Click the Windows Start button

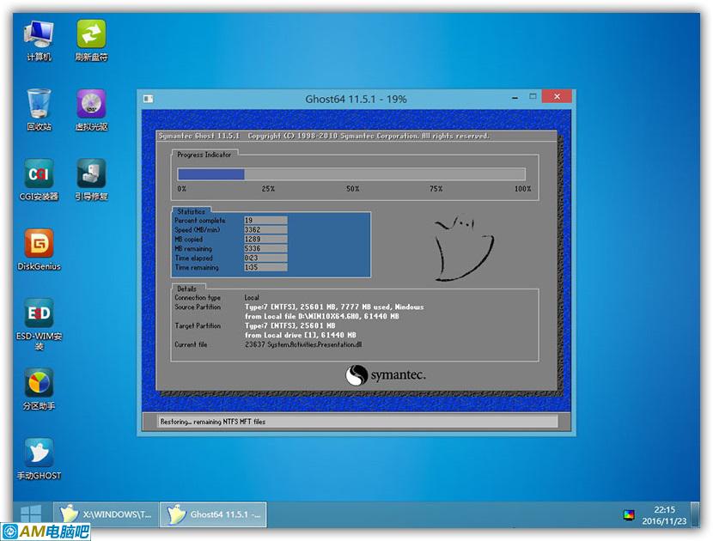click(x=31, y=514)
